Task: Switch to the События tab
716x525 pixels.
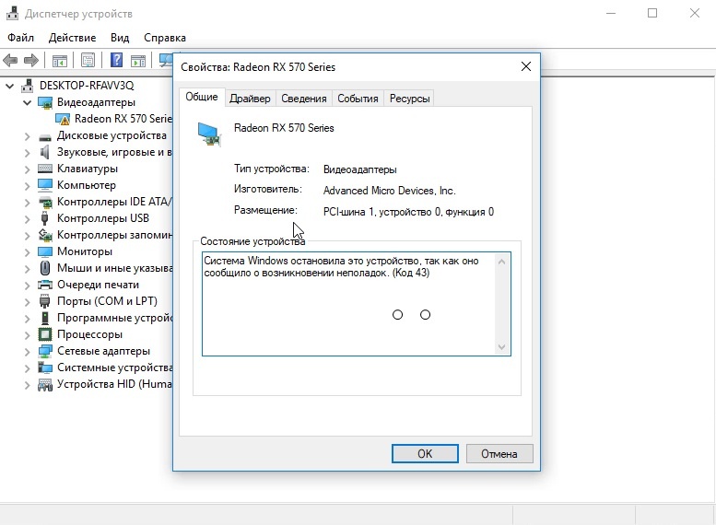Action: (358, 99)
